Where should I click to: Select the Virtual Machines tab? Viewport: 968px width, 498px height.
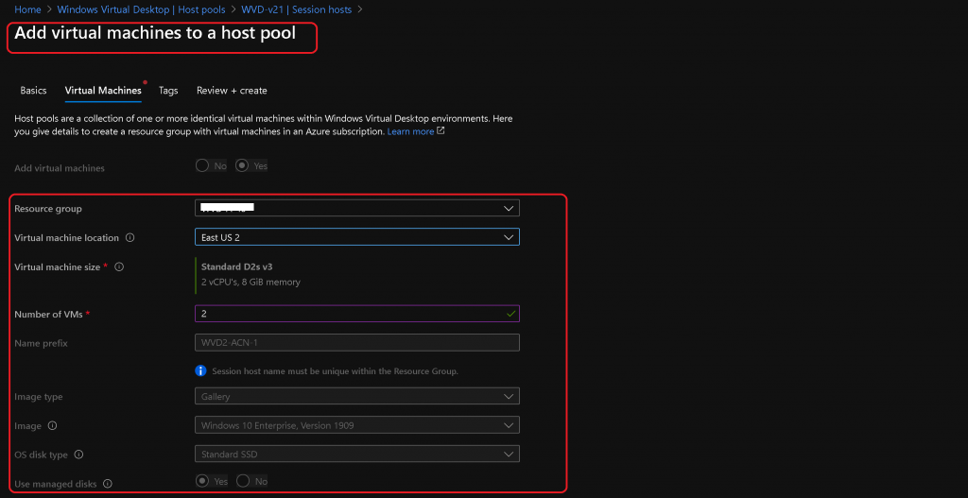(x=103, y=91)
